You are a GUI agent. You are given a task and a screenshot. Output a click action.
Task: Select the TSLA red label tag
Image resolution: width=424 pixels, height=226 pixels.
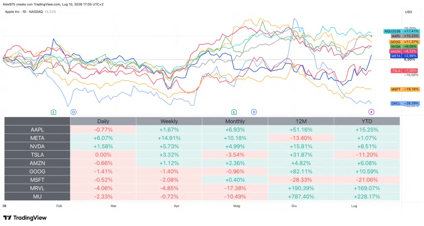(x=404, y=70)
